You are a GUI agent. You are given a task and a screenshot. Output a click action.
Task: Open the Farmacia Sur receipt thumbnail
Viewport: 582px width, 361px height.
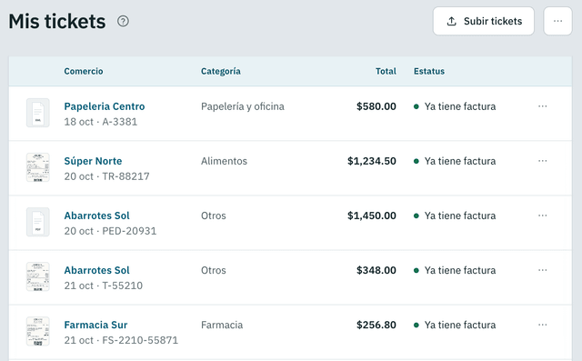tap(38, 331)
